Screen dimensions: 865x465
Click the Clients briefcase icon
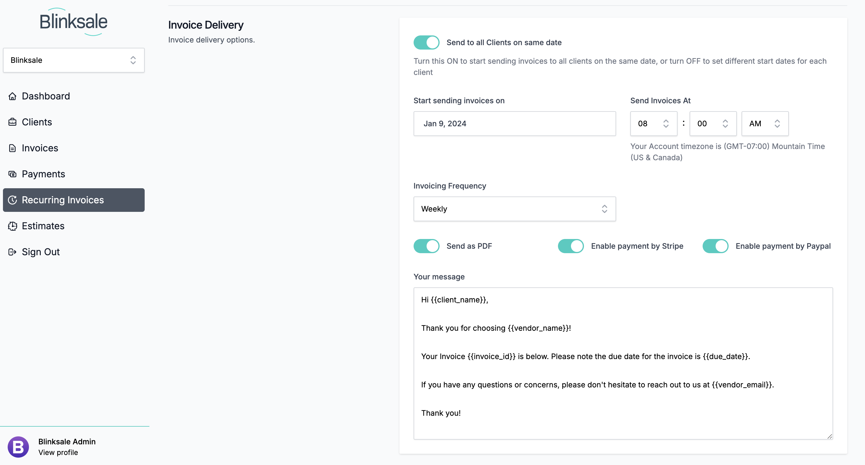(12, 122)
